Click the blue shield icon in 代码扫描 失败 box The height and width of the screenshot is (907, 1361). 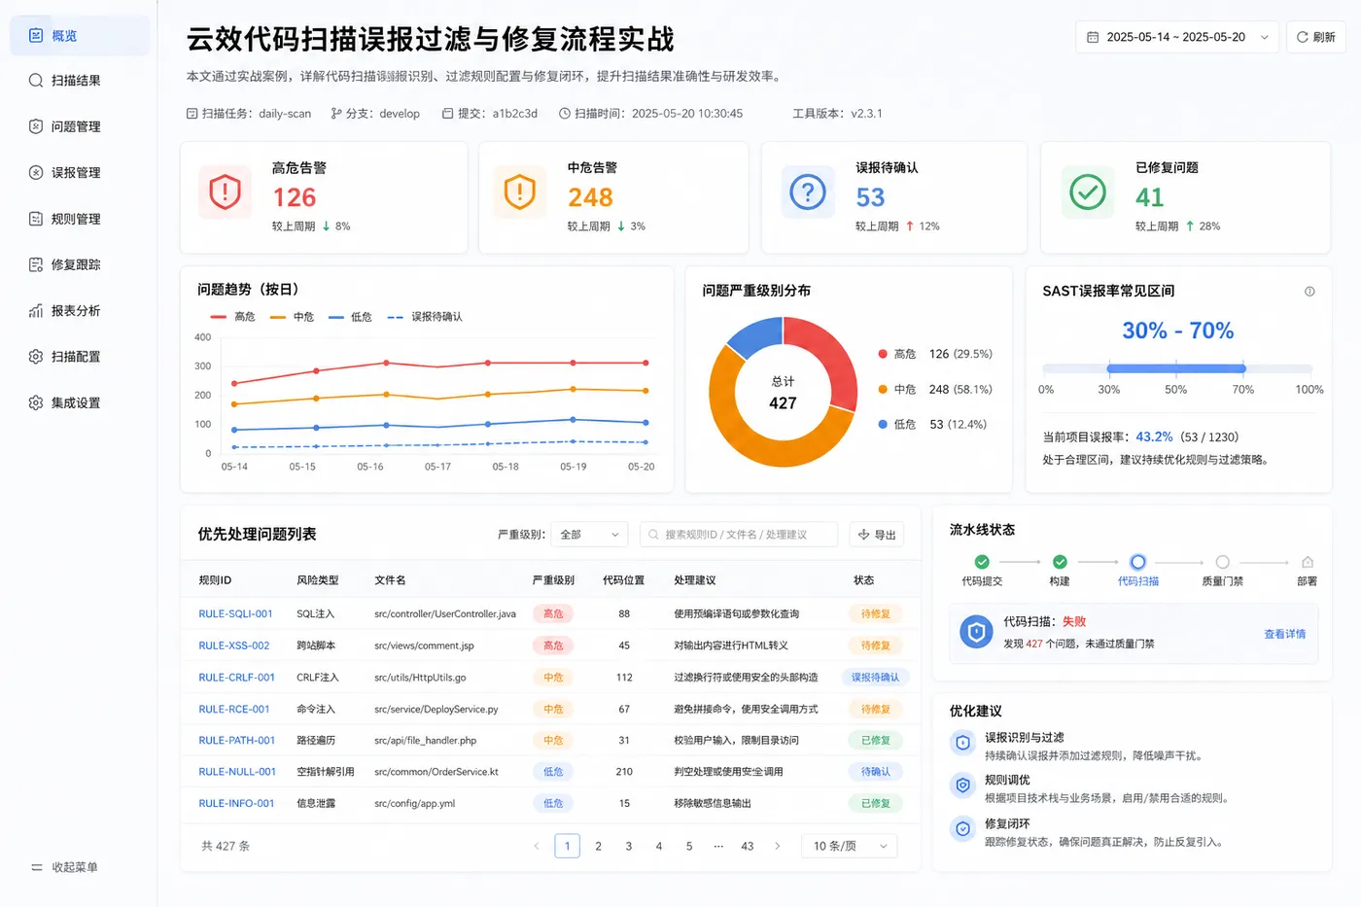coord(976,632)
